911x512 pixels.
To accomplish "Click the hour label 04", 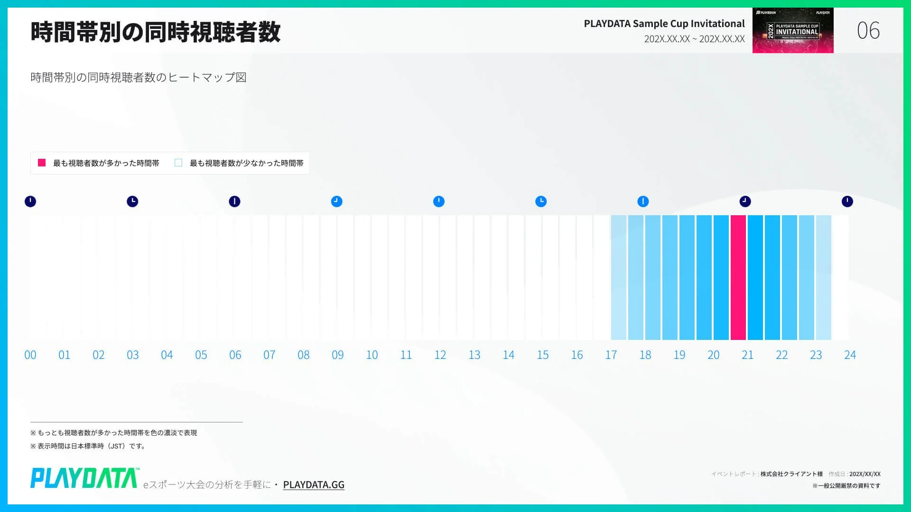I will (167, 355).
